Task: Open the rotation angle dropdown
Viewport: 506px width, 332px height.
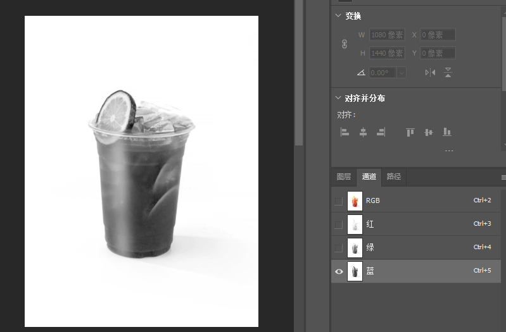Action: pos(402,73)
